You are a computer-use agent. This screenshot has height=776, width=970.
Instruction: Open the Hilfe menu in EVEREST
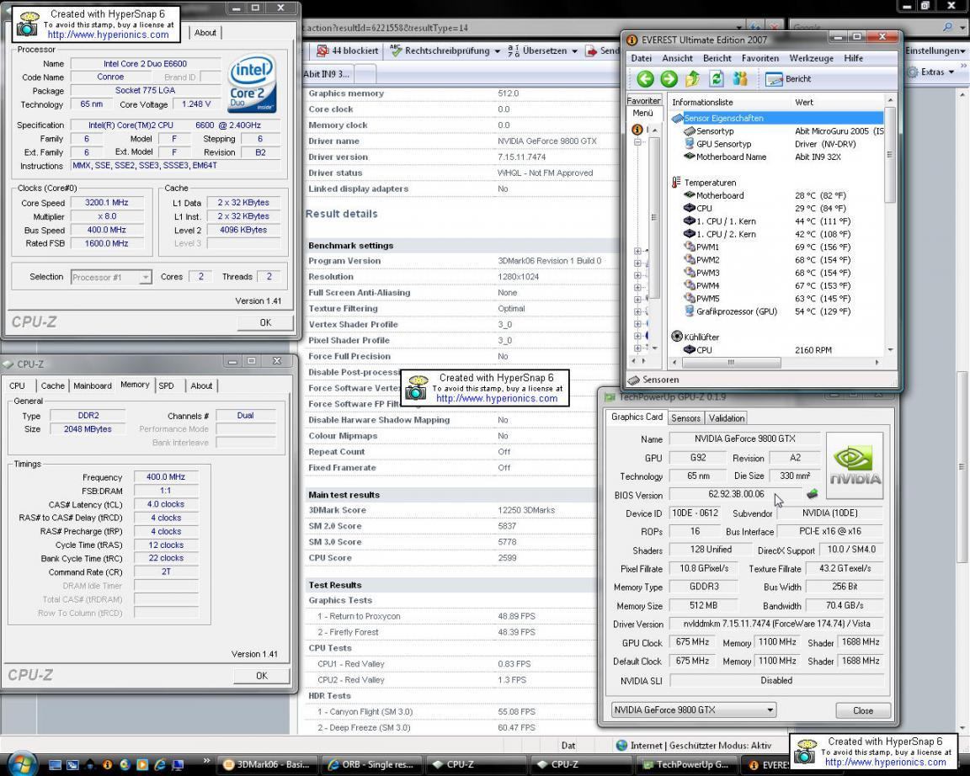(853, 58)
